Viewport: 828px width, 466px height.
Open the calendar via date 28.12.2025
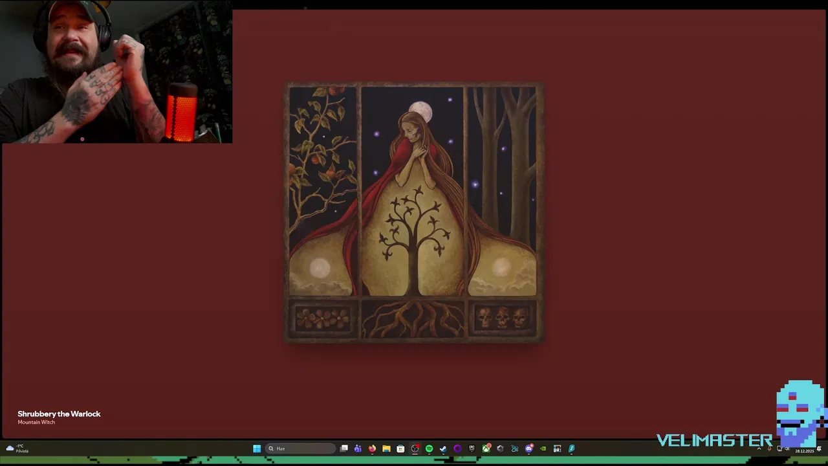804,451
